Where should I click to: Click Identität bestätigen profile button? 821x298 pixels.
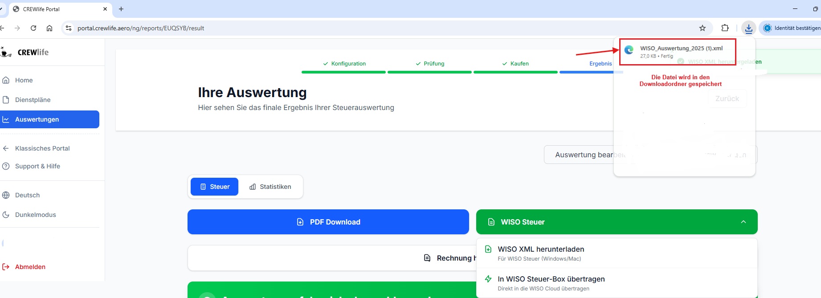tap(791, 28)
